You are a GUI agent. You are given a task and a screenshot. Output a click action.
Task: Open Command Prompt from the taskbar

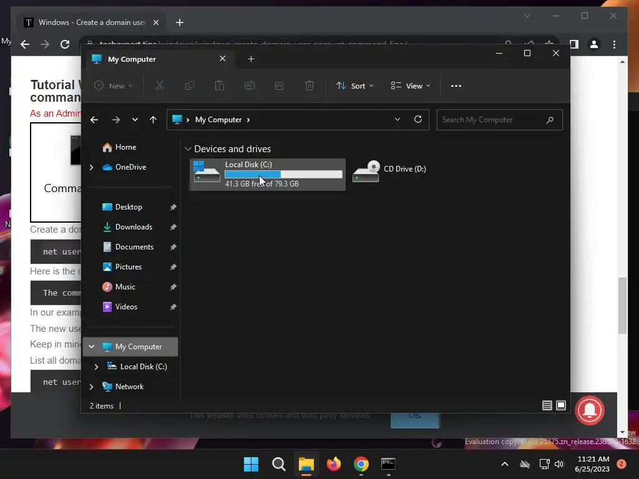click(388, 464)
